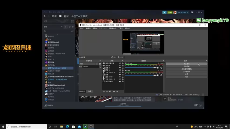Click 退出 button in OBS controls
This screenshot has width=230, height=129.
[x=187, y=77]
